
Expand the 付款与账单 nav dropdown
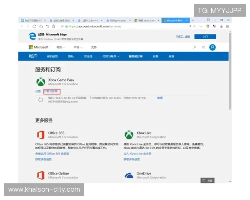111,56
